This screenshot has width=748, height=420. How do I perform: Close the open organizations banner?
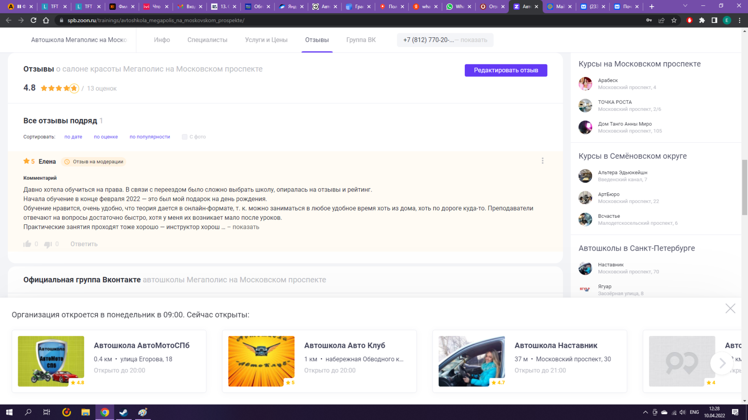(730, 308)
